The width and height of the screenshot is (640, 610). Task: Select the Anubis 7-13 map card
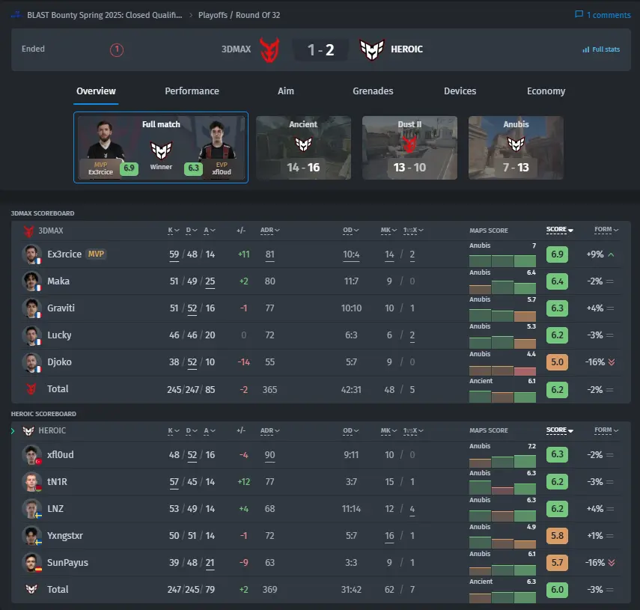point(516,147)
